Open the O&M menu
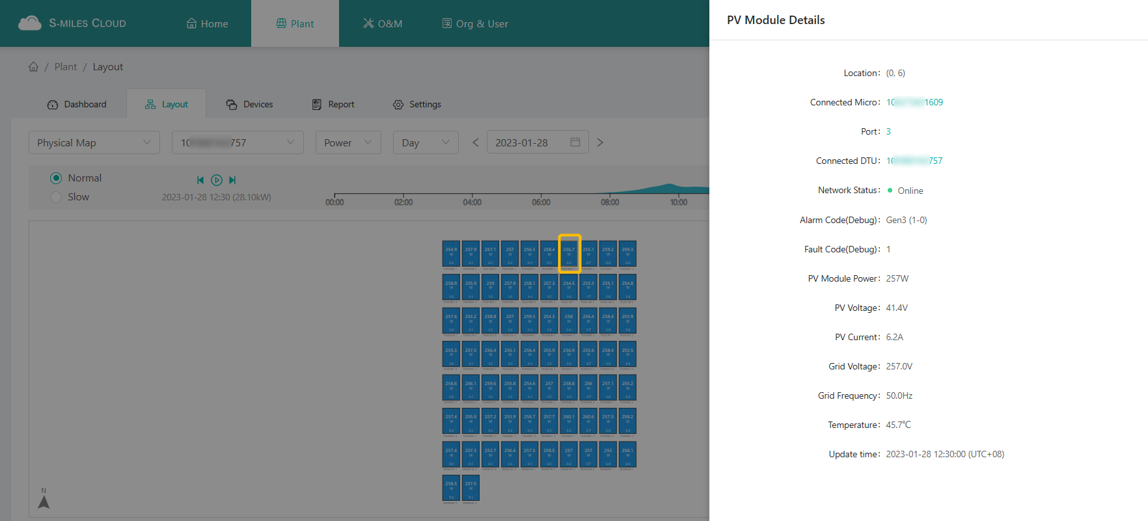1148x521 pixels. [383, 23]
